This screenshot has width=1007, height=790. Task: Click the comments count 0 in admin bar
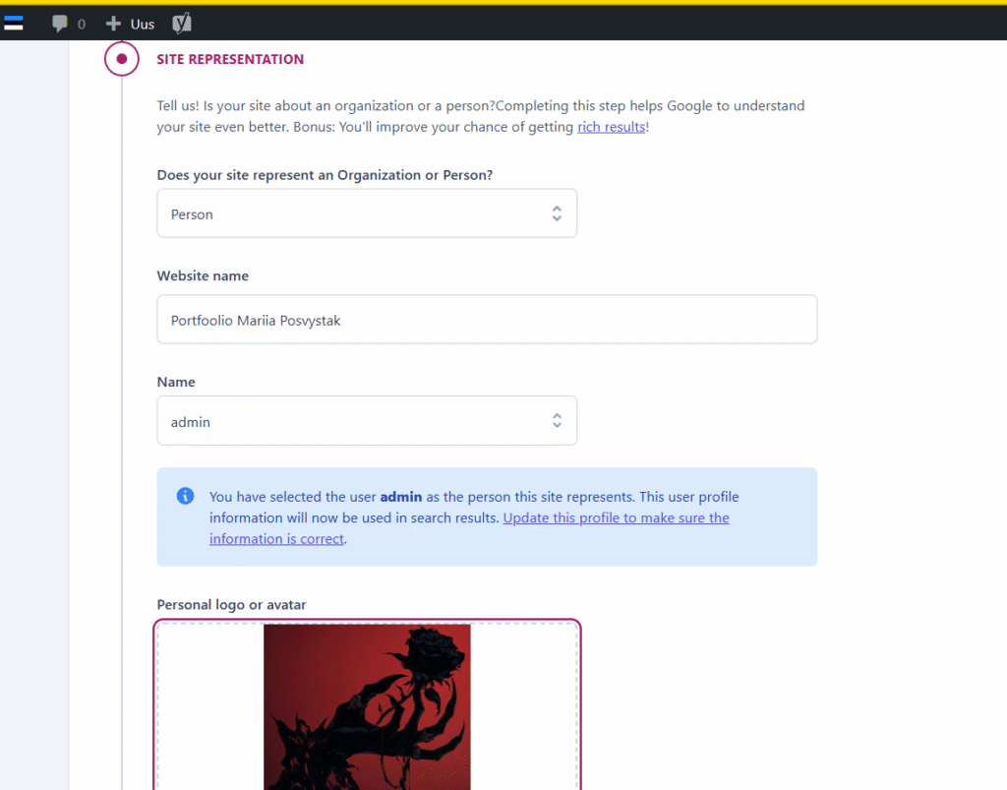[82, 25]
